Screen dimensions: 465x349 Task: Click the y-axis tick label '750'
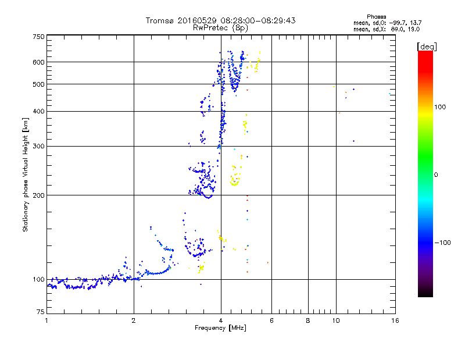click(x=38, y=37)
